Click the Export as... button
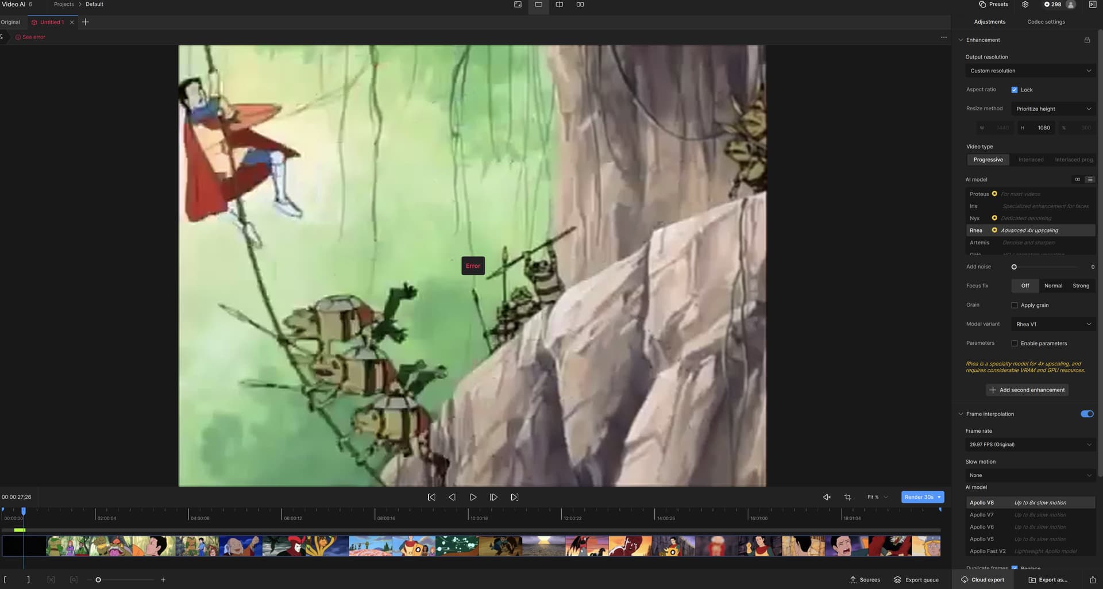Viewport: 1103px width, 589px height. point(1048,580)
